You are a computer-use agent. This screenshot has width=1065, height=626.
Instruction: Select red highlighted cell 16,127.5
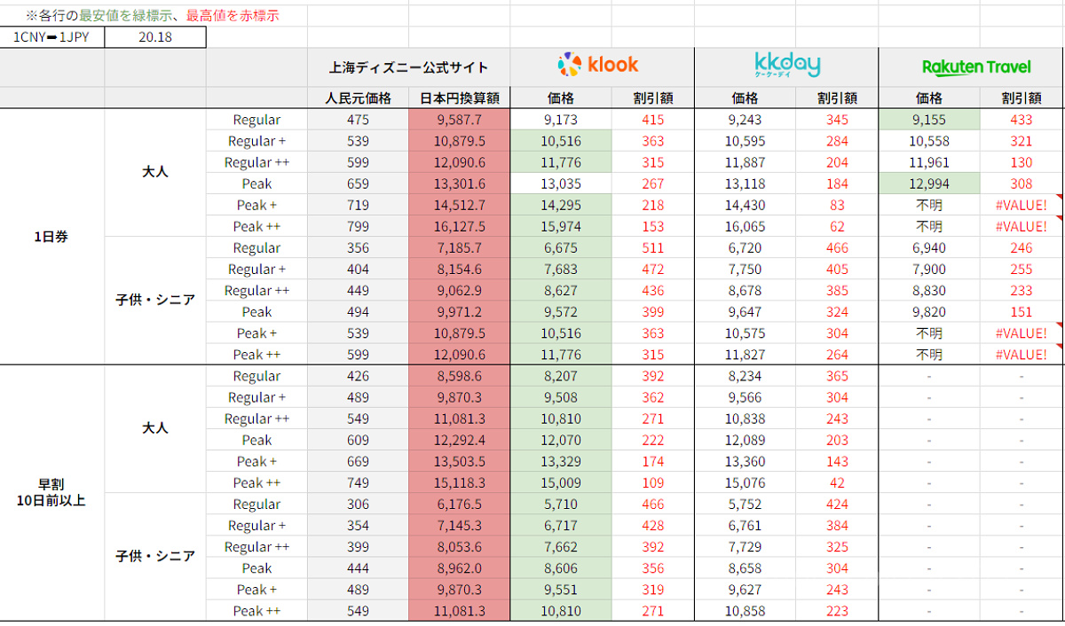(x=459, y=227)
